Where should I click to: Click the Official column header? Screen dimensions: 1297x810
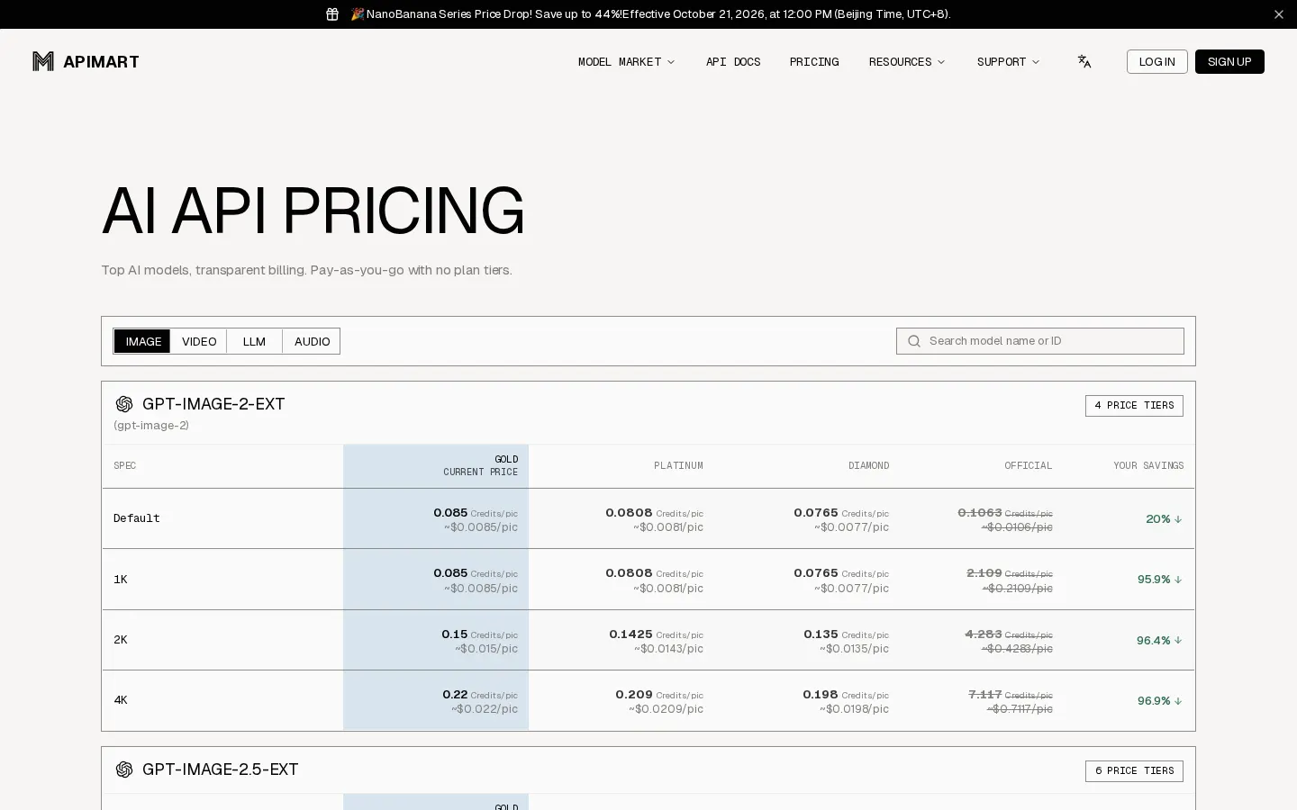1029,465
